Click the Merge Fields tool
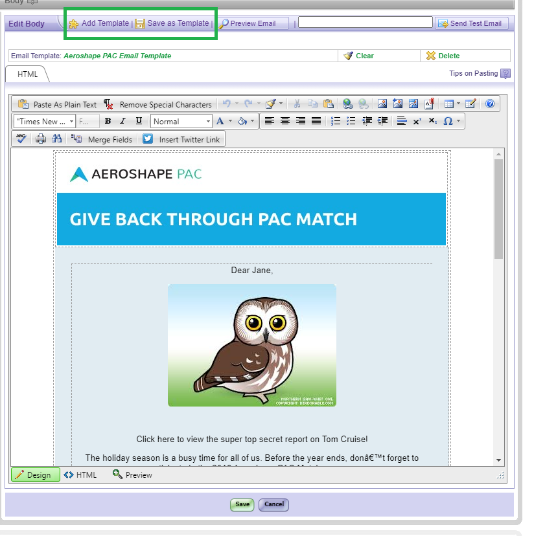The width and height of the screenshot is (534, 536). pos(102,139)
